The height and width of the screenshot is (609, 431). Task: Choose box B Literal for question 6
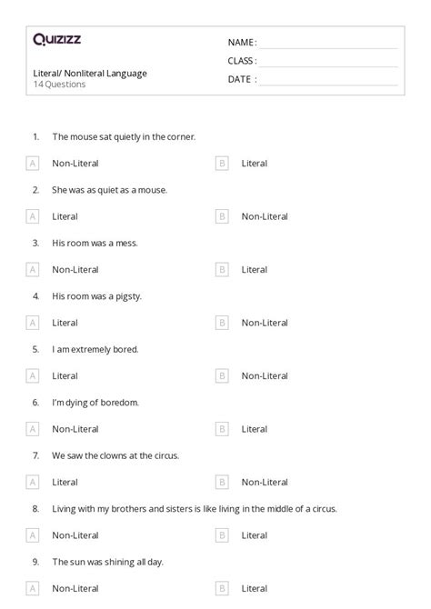222,429
